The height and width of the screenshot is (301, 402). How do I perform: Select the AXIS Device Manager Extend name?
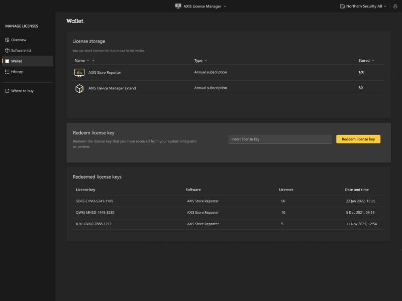[112, 88]
